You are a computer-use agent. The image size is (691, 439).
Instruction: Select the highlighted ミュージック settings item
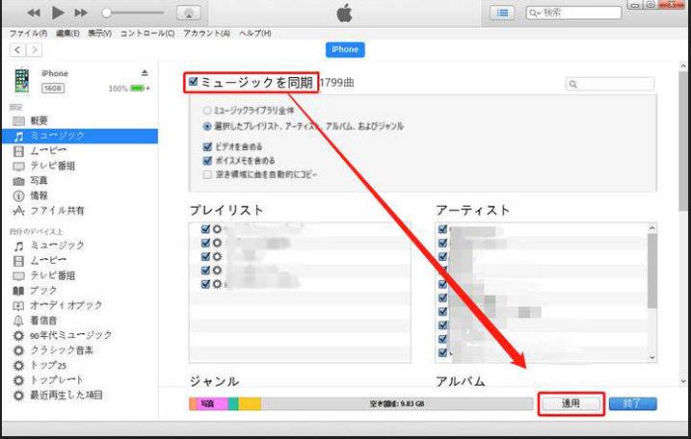79,136
